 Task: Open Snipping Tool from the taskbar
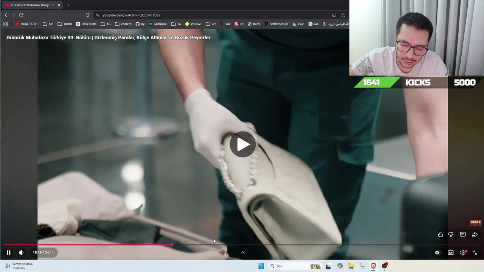coord(362,266)
